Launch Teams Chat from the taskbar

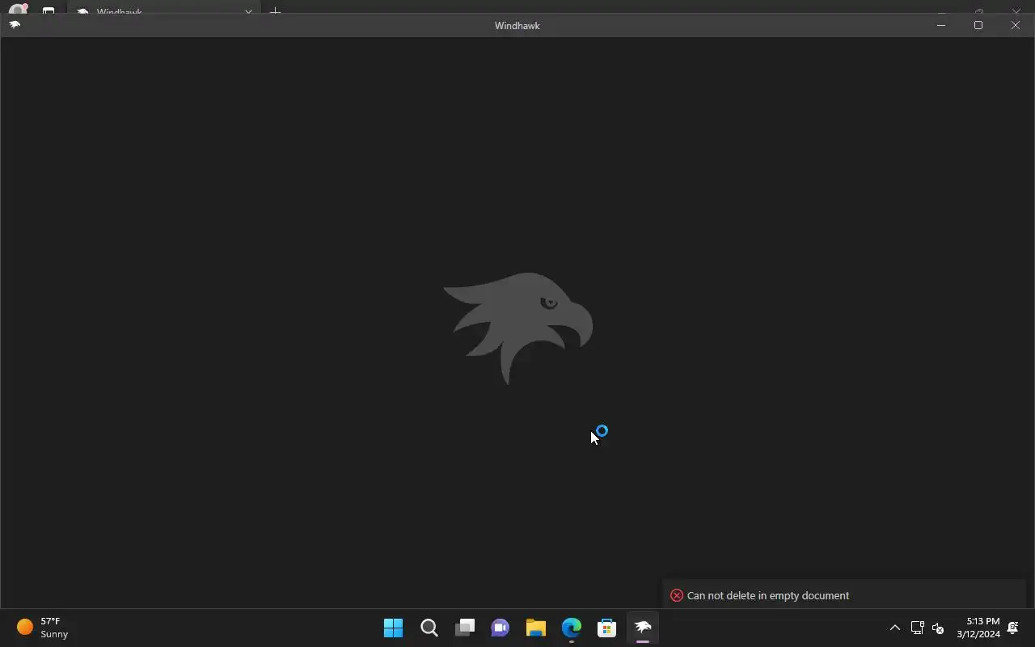click(x=501, y=628)
